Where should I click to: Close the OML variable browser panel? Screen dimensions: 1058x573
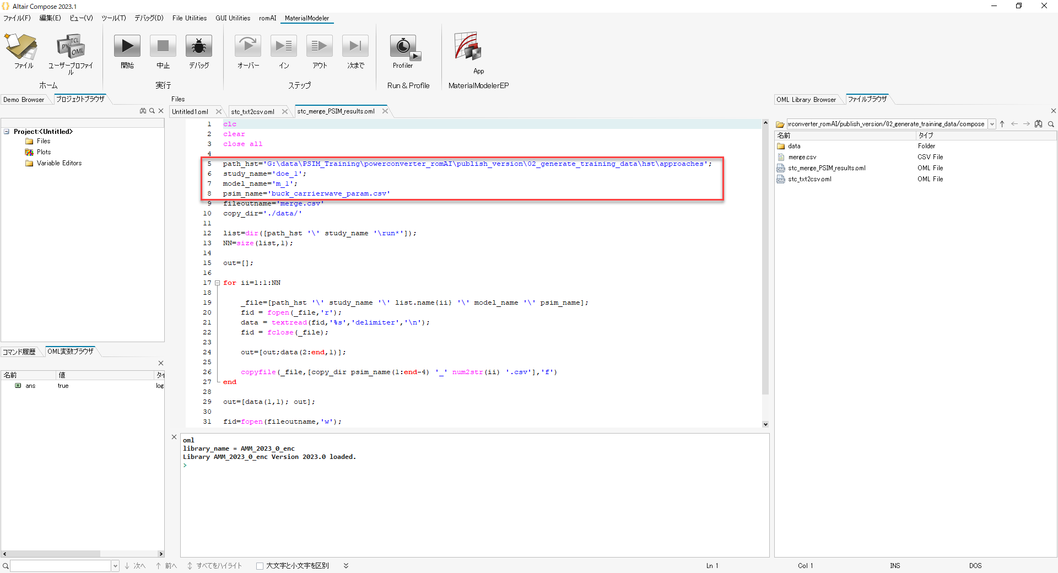pos(161,363)
